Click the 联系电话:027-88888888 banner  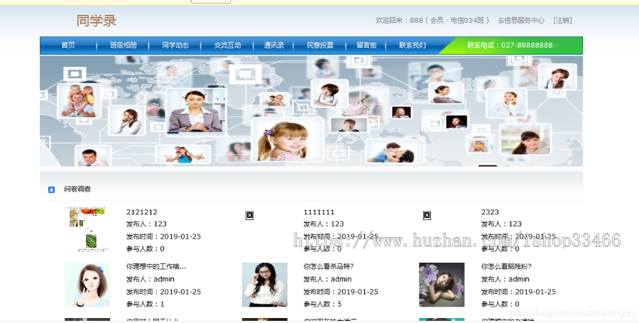click(x=510, y=45)
